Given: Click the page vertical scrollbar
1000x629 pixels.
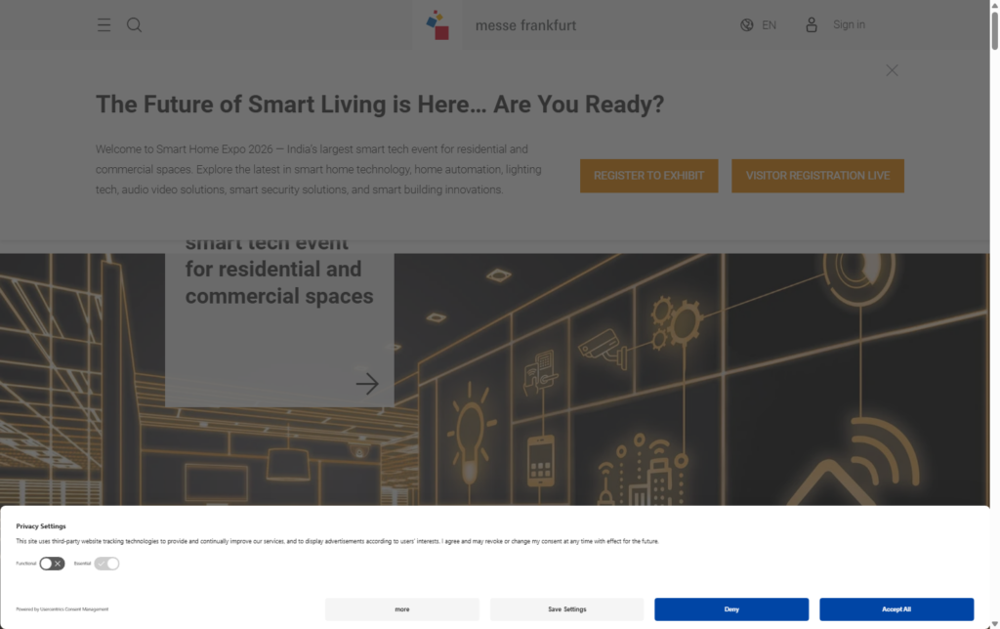Looking at the screenshot, I should click(994, 293).
